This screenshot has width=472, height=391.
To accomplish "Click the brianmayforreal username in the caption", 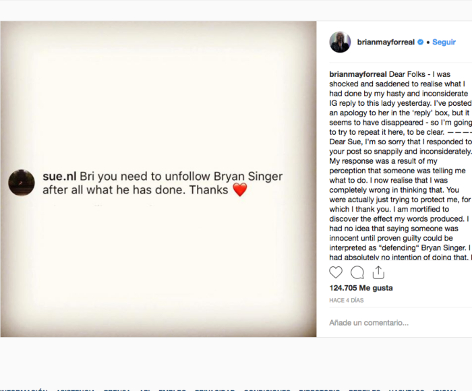I will [358, 74].
